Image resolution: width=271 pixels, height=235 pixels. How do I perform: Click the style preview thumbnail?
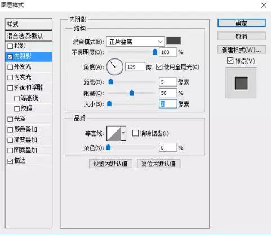point(241,83)
